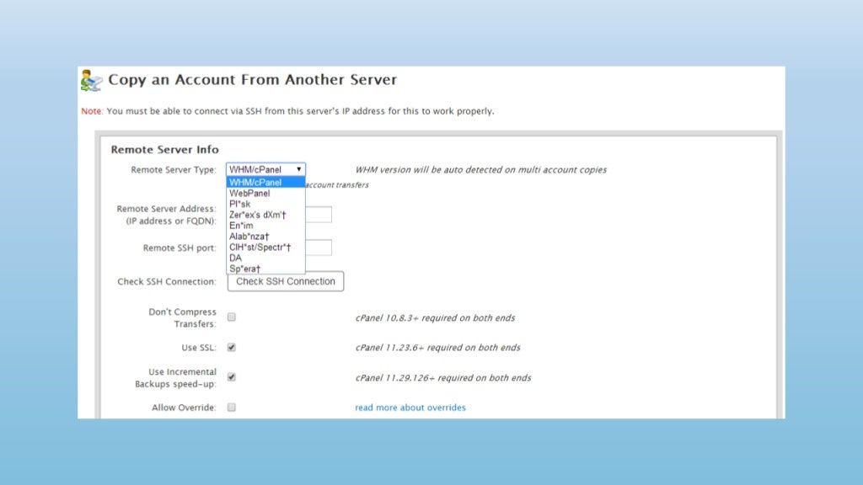The width and height of the screenshot is (863, 485).
Task: Focus the Remote Server Address input field
Action: [318, 215]
